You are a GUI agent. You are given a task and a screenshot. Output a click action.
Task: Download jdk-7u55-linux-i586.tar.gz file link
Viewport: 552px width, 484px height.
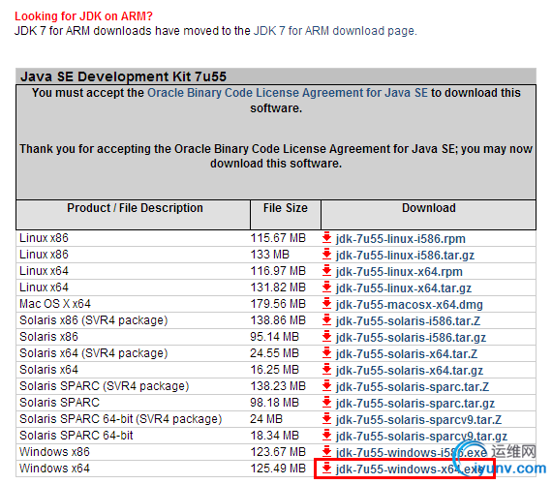coord(405,256)
